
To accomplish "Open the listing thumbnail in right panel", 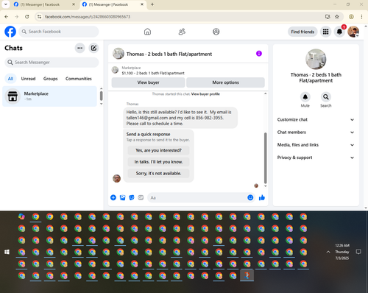I will click(x=316, y=59).
